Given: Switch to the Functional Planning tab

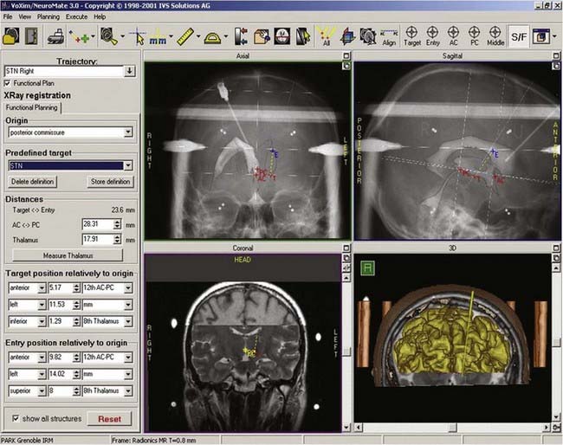Looking at the screenshot, I should (x=34, y=108).
